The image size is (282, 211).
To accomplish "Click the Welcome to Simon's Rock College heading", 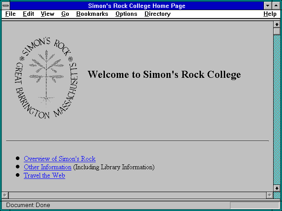I will (x=164, y=74).
